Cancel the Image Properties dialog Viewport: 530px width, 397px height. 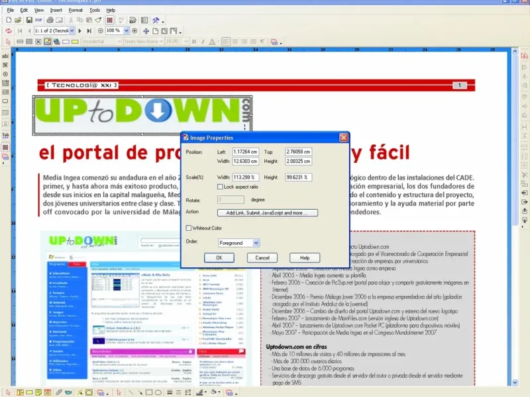click(x=262, y=257)
